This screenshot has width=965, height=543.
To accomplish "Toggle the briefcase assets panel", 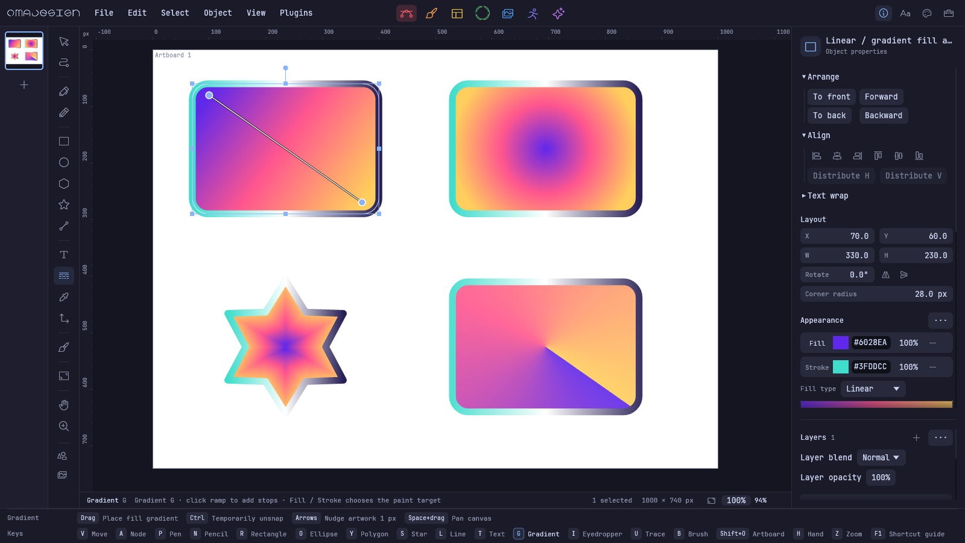I will [949, 13].
